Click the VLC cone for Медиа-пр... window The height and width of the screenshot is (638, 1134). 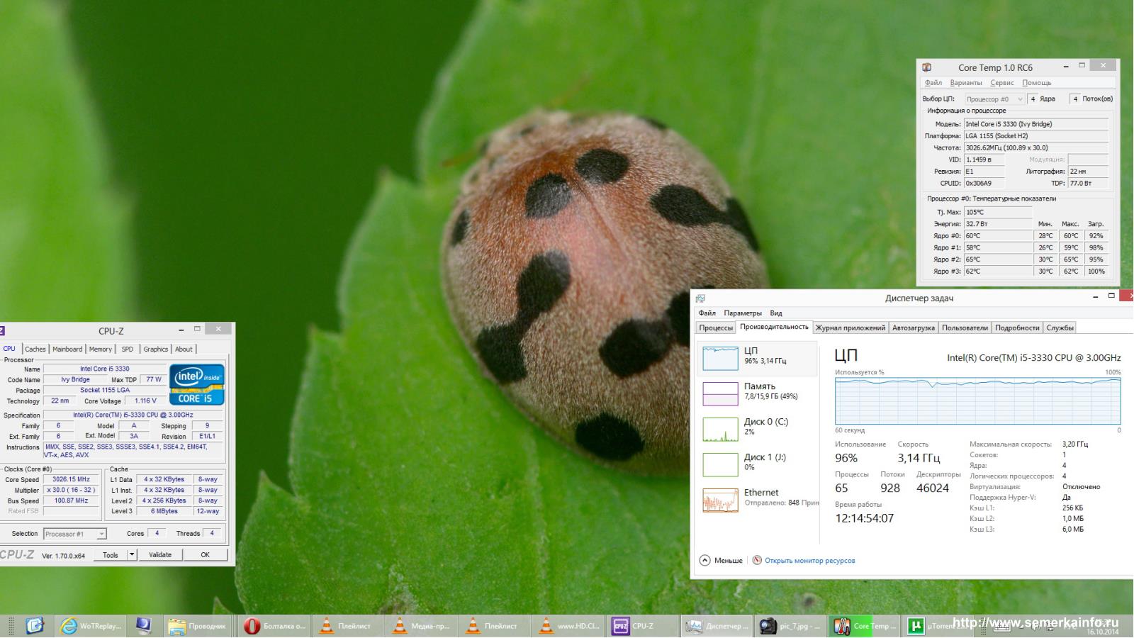coord(400,626)
